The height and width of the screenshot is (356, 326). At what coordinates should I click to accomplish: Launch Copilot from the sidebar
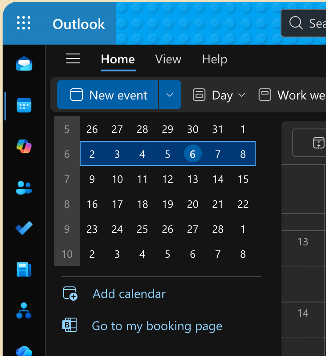(x=24, y=146)
